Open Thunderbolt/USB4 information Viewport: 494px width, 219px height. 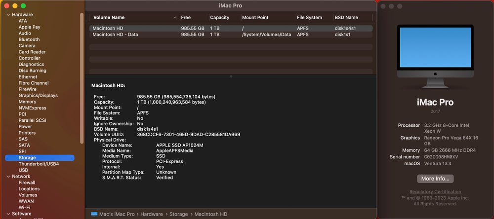click(39, 164)
